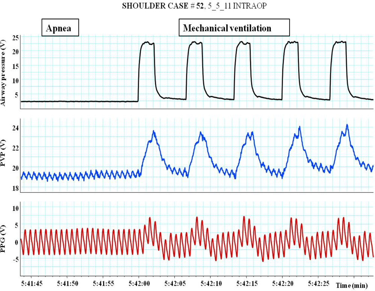Click the PVP (V) axis label
The height and width of the screenshot is (291, 375).
(5, 154)
